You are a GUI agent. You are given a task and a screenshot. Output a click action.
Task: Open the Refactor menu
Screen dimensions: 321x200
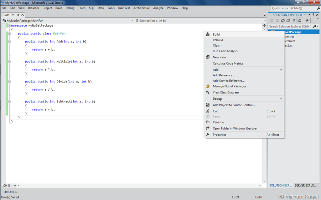coord(34,8)
